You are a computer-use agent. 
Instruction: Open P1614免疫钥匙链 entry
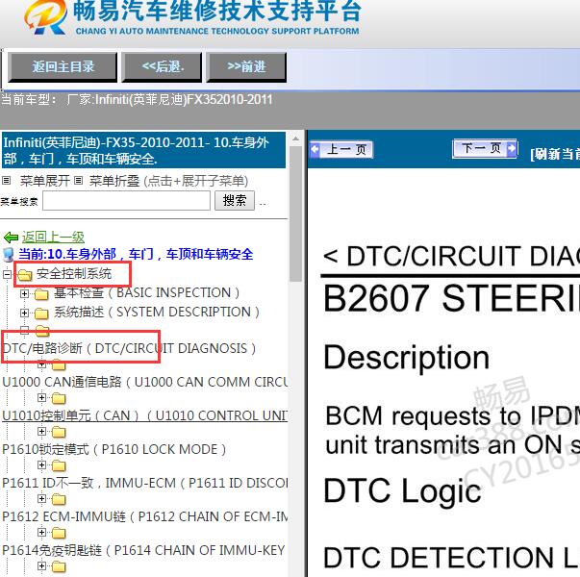pos(143,550)
